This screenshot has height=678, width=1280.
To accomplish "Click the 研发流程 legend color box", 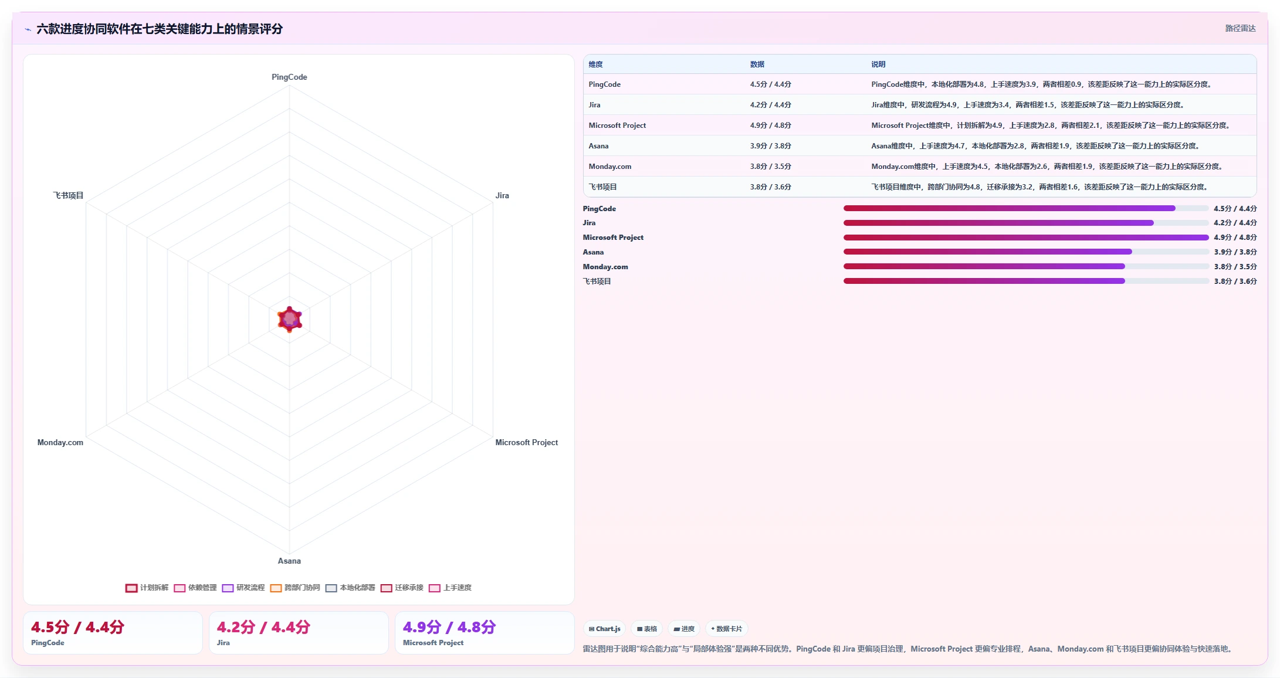I will (228, 588).
